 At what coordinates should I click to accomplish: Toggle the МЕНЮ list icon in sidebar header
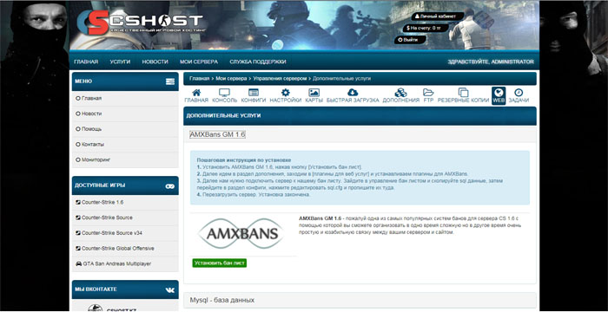click(x=170, y=81)
